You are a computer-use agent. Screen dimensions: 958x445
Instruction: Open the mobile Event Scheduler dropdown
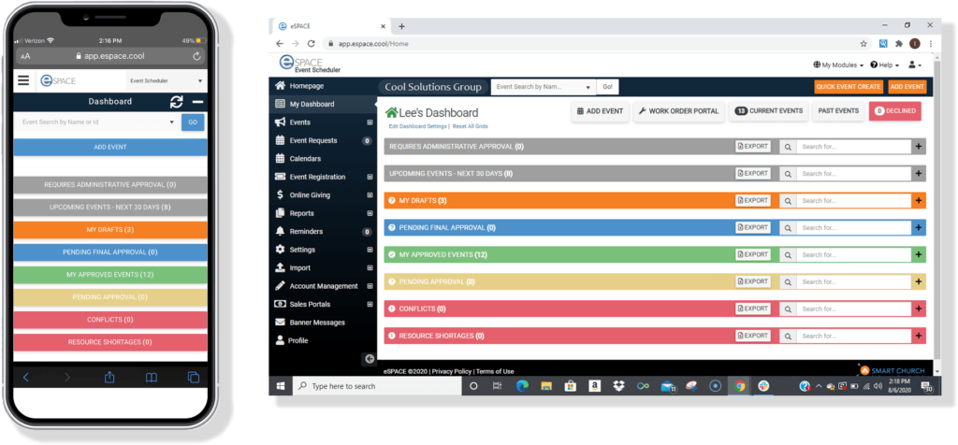[166, 80]
